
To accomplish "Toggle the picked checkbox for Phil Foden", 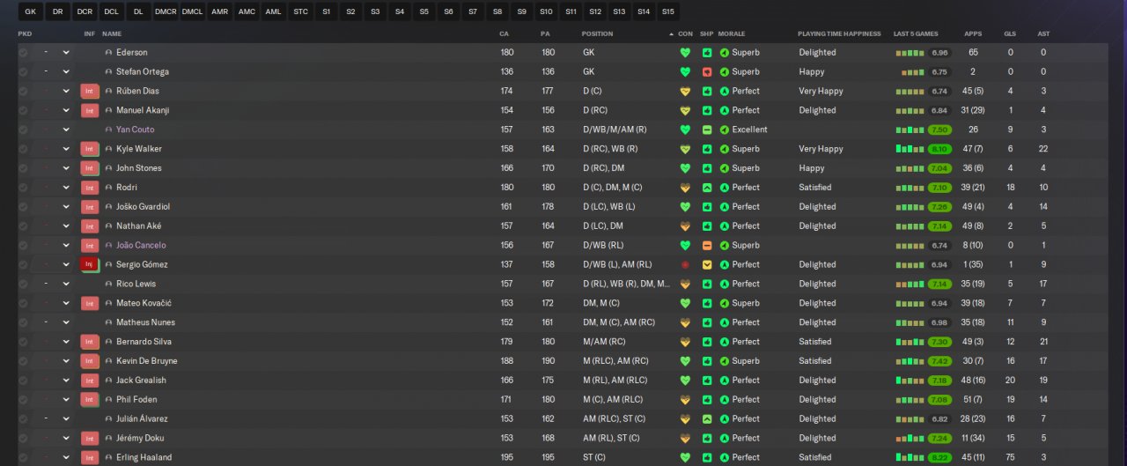I will click(x=23, y=399).
